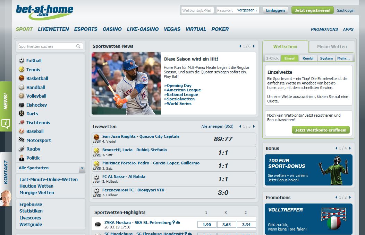
Task: Advance to next Promotions banner
Action: click(350, 197)
